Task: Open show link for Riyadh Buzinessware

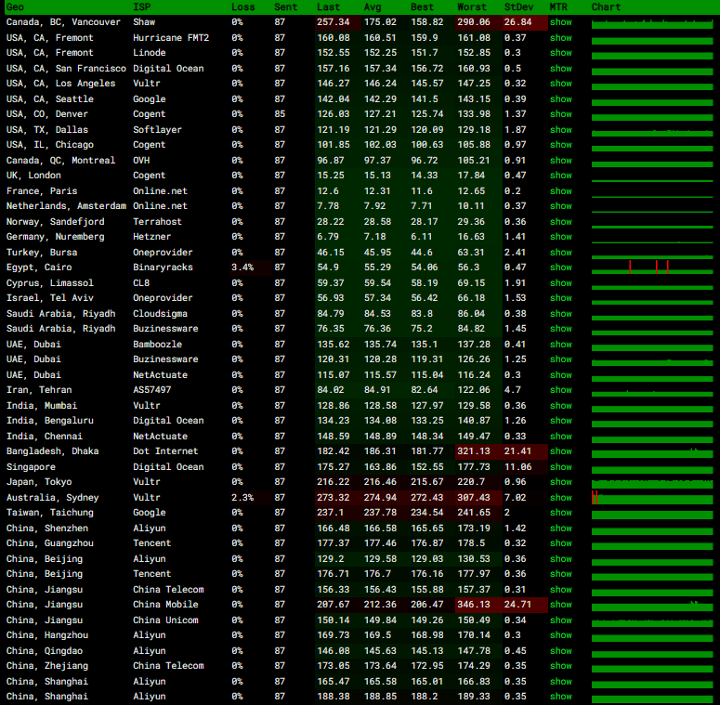Action: pos(560,329)
